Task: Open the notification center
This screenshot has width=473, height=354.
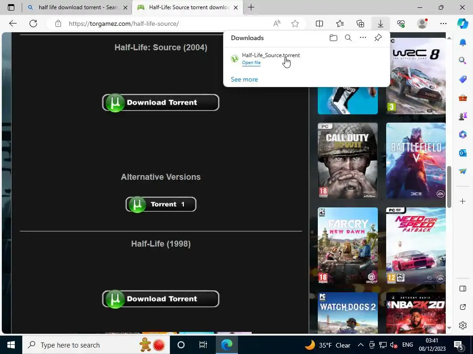Action: (x=459, y=345)
